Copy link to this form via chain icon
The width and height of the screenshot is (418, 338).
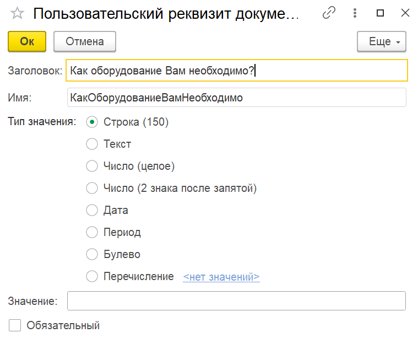(x=329, y=13)
